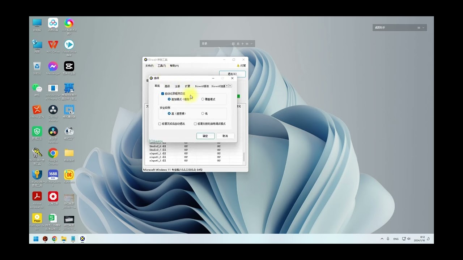Switch to the DirectX版本 options tab
This screenshot has height=260, width=463.
click(x=202, y=86)
